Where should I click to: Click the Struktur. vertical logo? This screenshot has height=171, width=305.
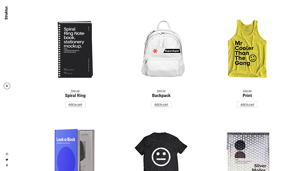click(6, 13)
